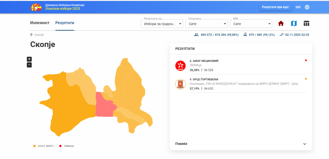Select the Резултати tab
The height and width of the screenshot is (159, 329).
point(65,23)
